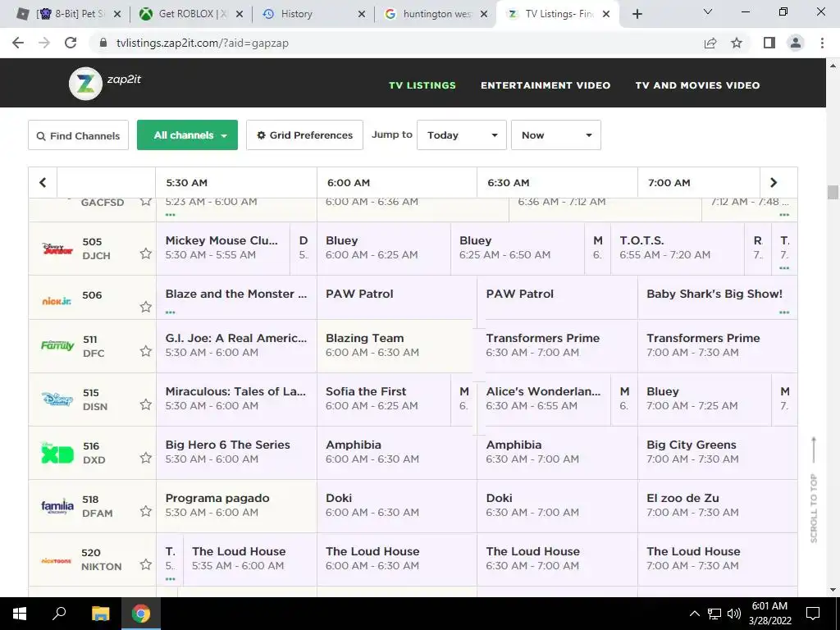The width and height of the screenshot is (840, 630).
Task: Open the Today date dropdown
Action: coord(462,135)
